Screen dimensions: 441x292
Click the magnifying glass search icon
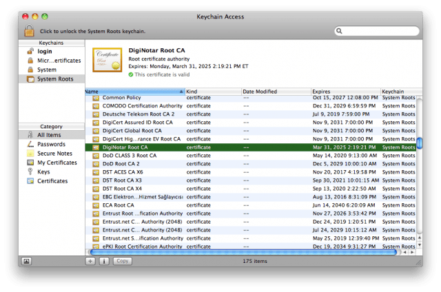click(x=340, y=31)
